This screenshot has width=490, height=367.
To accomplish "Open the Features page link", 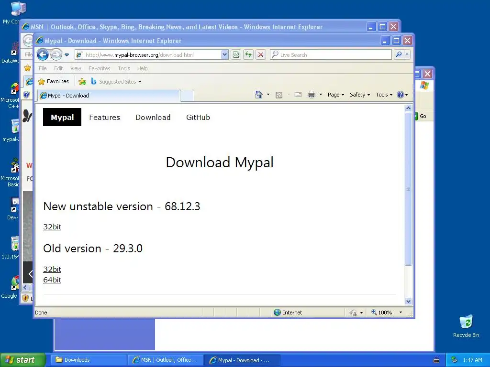I will coord(104,118).
